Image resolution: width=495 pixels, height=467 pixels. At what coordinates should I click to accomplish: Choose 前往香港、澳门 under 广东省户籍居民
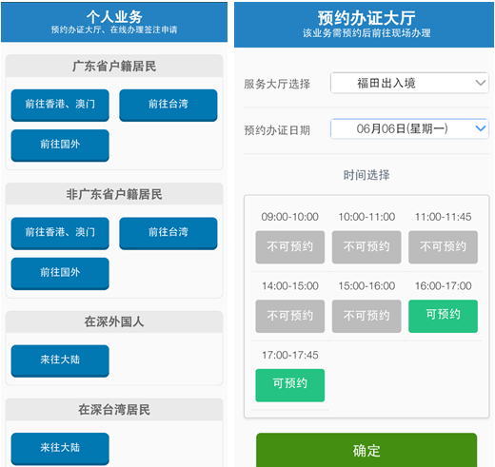(60, 105)
